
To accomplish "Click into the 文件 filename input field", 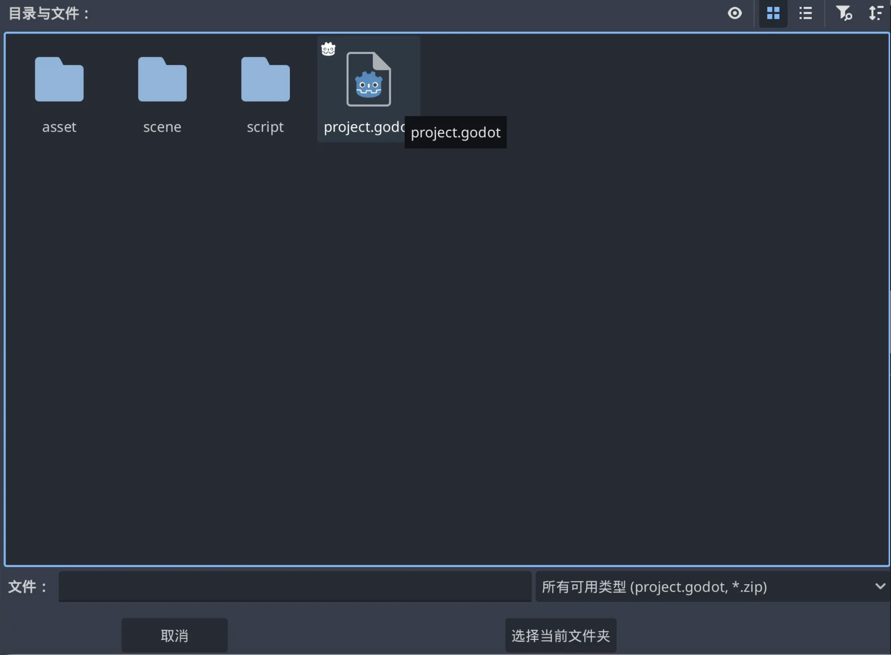I will [x=295, y=587].
